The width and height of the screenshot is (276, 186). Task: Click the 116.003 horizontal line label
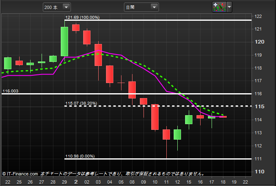(10, 91)
